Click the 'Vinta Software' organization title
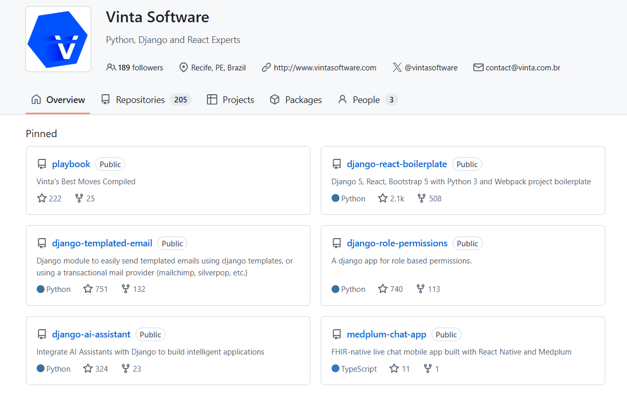 point(157,17)
